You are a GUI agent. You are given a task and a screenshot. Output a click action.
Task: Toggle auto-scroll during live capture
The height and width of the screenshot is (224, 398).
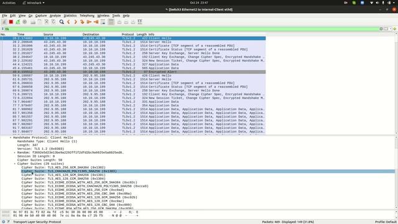point(103,22)
